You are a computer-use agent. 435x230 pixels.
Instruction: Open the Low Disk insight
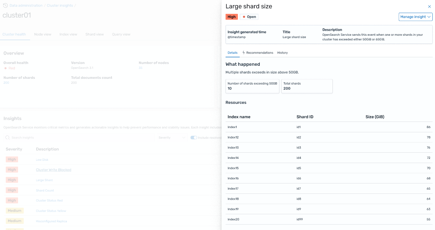(42, 160)
